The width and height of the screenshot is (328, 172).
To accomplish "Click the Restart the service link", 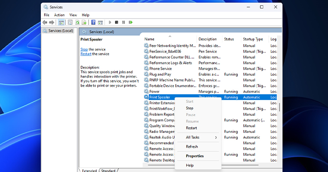I will (x=86, y=54).
